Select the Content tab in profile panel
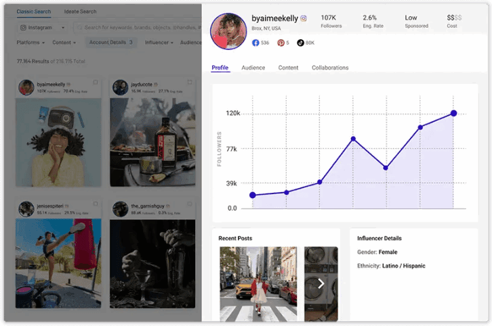 point(288,68)
